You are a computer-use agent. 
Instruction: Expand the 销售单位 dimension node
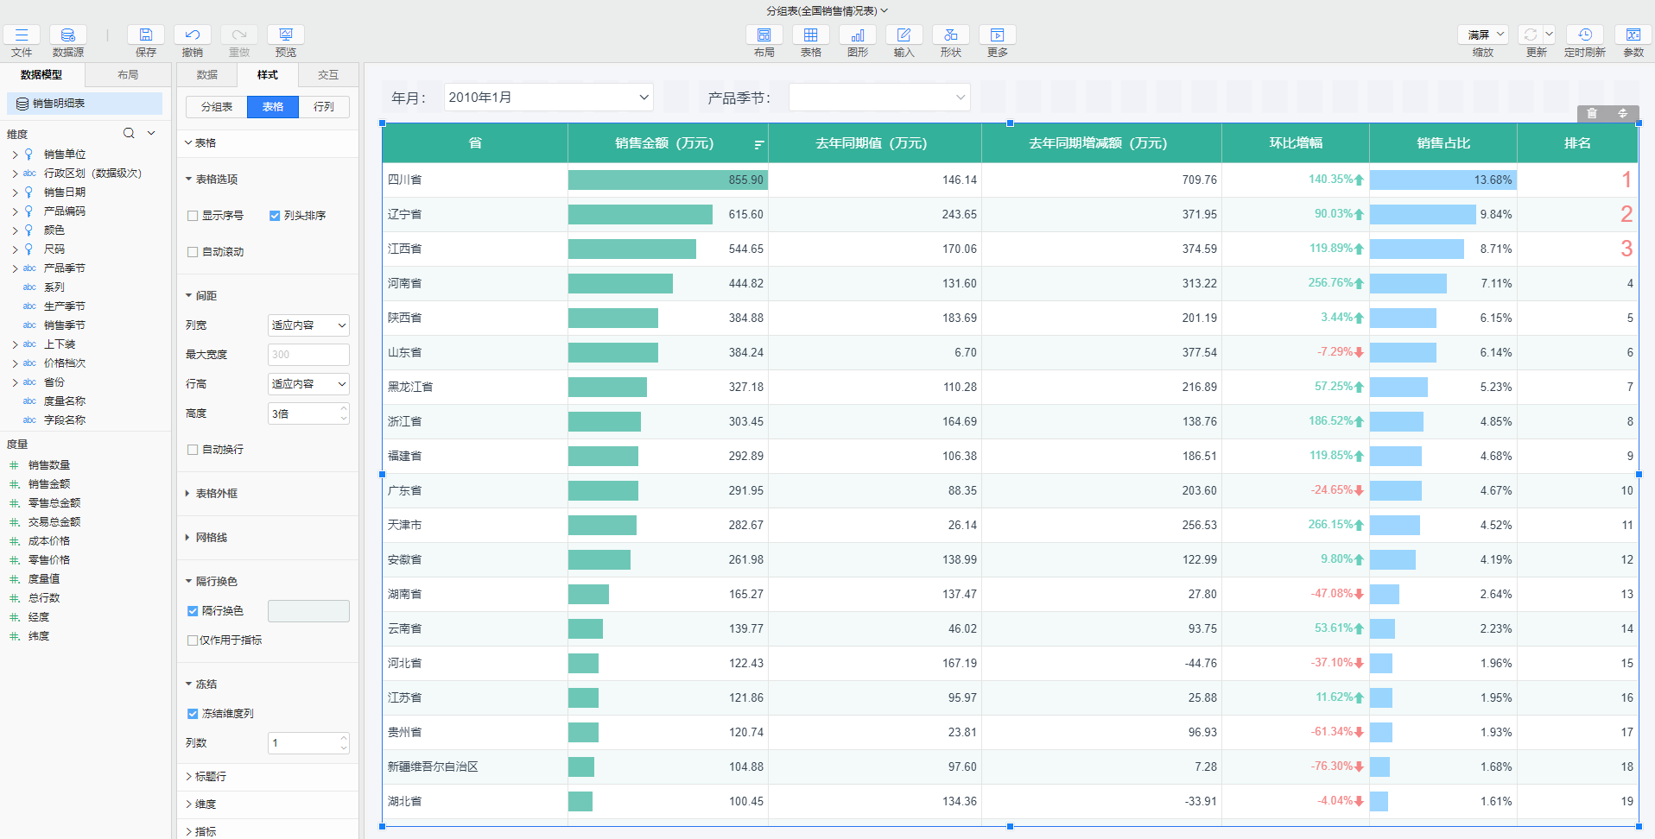coord(15,155)
